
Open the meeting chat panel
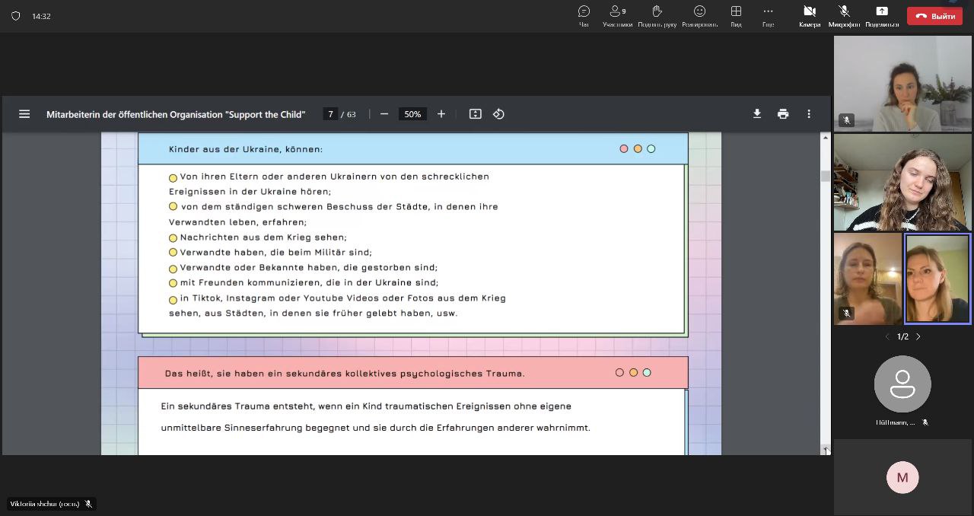[x=584, y=15]
